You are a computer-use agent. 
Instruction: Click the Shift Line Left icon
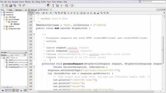[81, 13]
